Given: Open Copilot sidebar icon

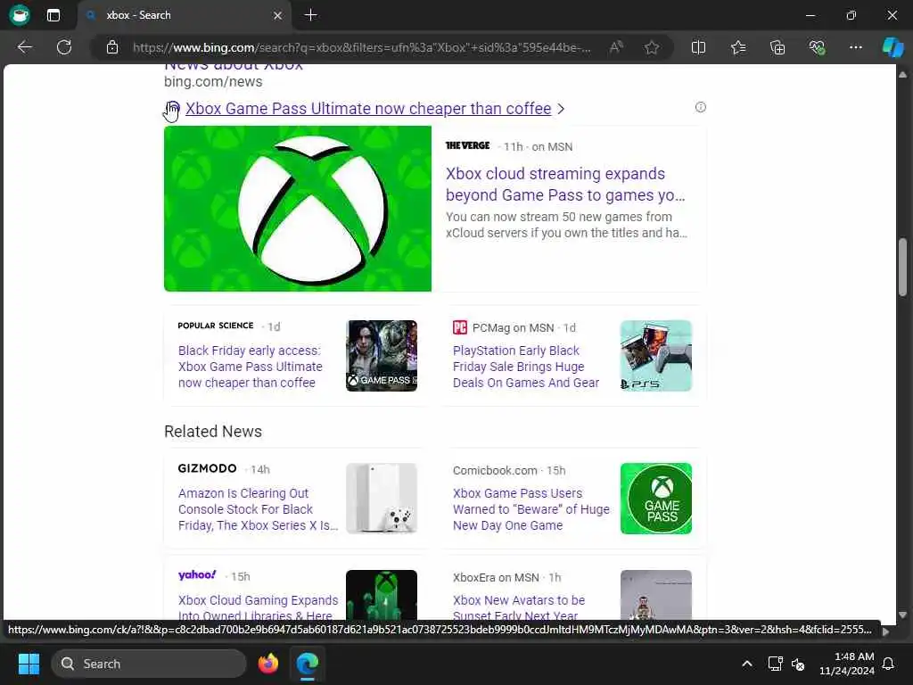Looking at the screenshot, I should 892,47.
